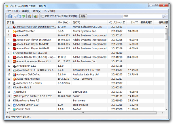Click the Adobe Flash Player 16 ActiveX icon

(14, 40)
